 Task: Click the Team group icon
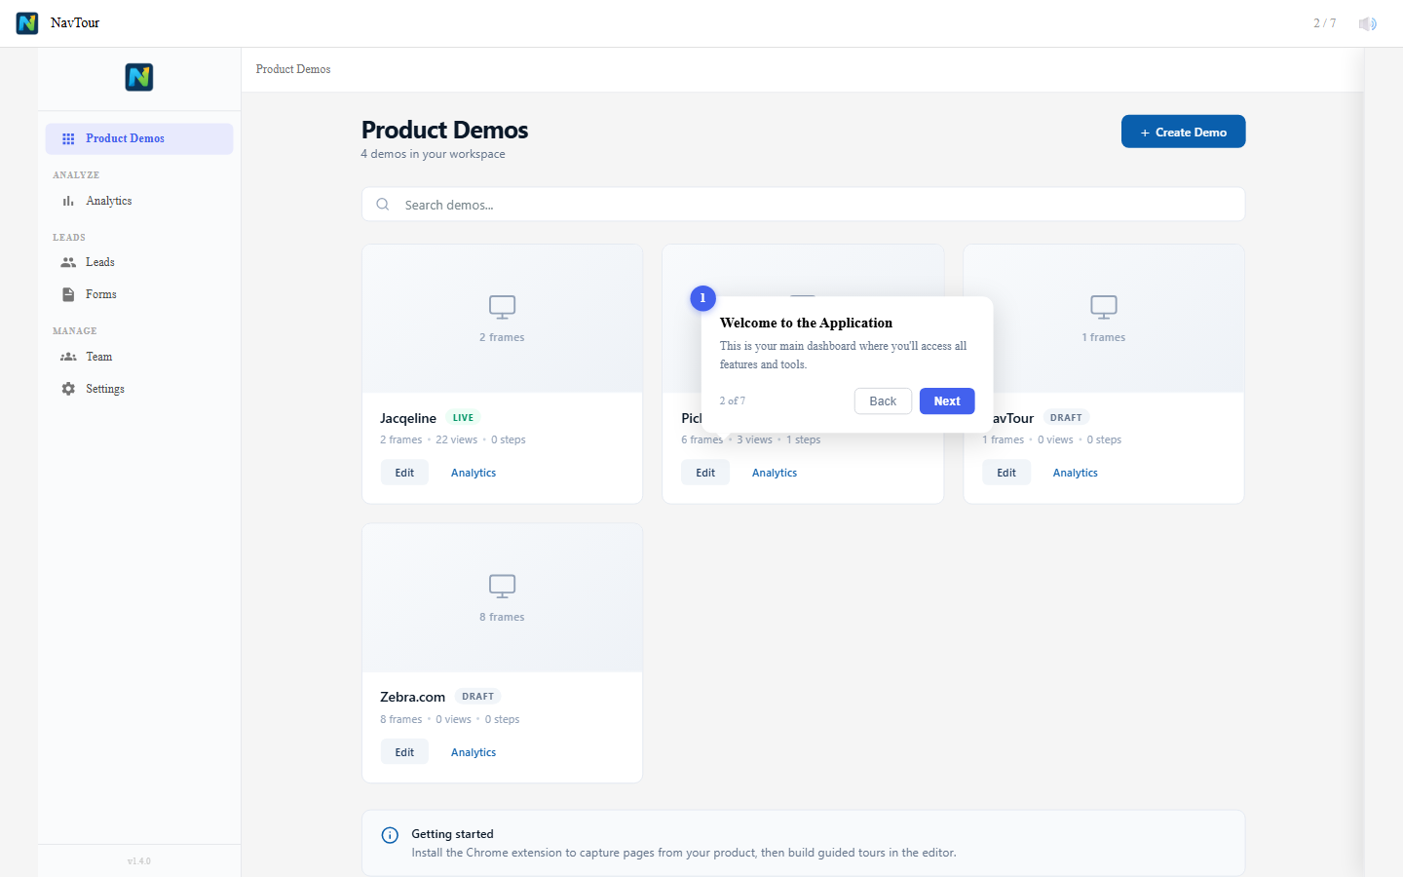[x=68, y=357]
